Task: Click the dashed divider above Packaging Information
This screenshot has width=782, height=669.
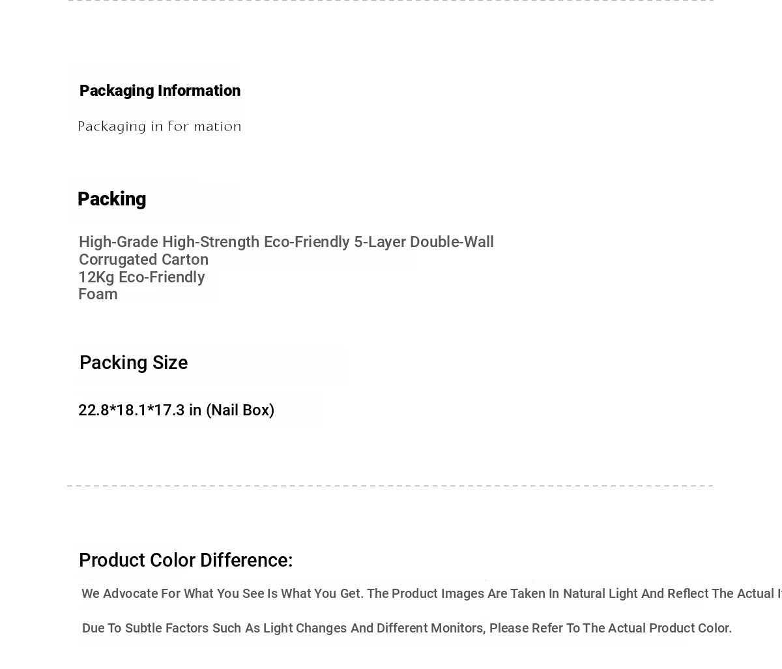Action: click(391, 1)
